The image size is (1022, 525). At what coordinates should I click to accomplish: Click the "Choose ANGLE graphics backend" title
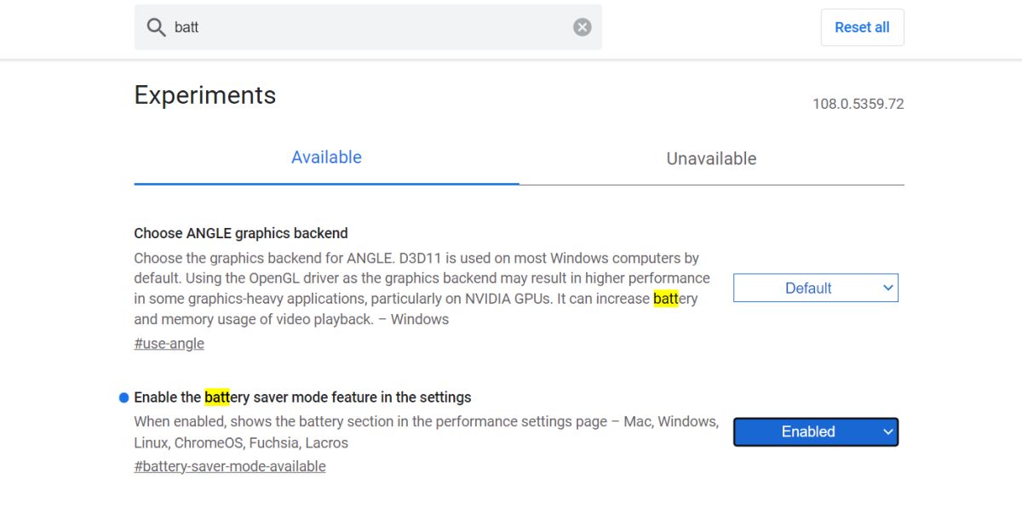point(241,233)
